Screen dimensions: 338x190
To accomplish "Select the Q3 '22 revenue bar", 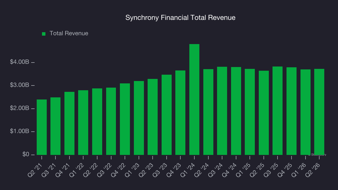I will pos(111,121).
